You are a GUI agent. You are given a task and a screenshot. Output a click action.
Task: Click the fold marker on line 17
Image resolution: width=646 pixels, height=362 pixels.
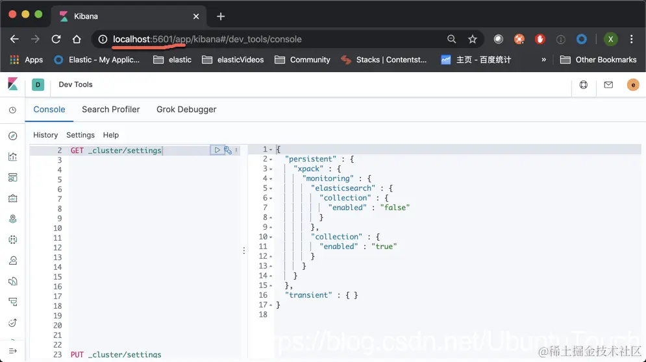271,305
